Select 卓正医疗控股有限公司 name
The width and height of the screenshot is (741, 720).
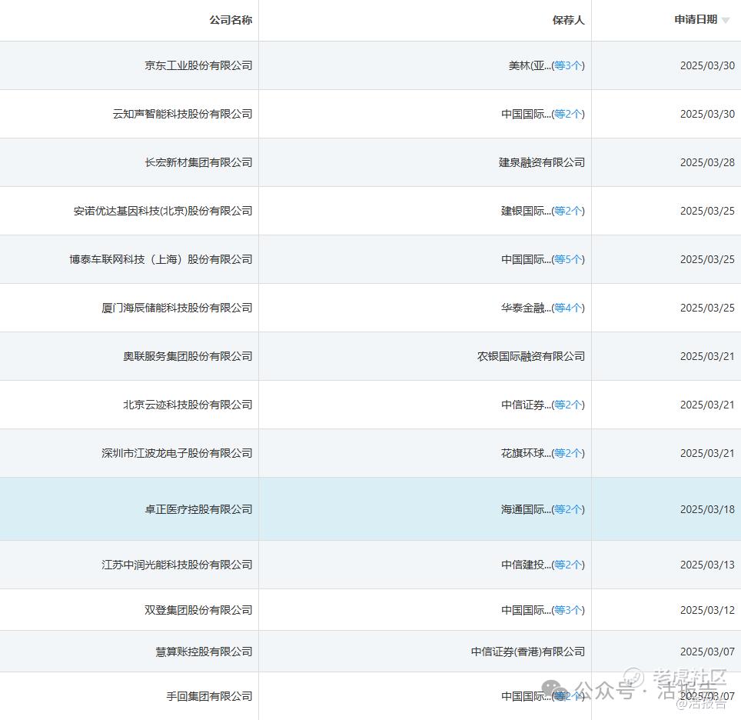click(198, 509)
